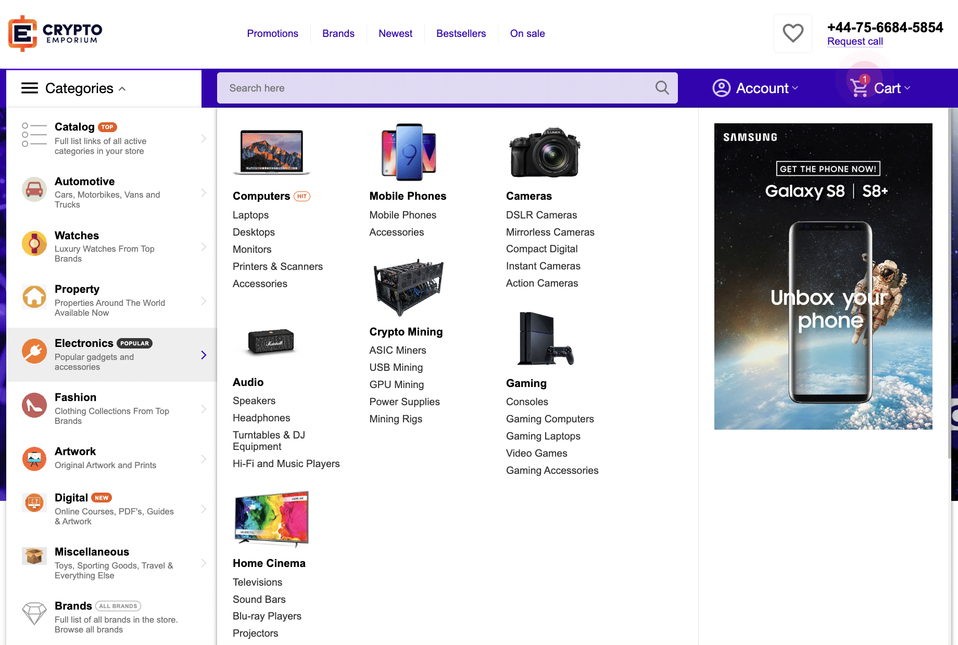Open the ASIC Miners link
Screen dimensions: 958x645
398,350
